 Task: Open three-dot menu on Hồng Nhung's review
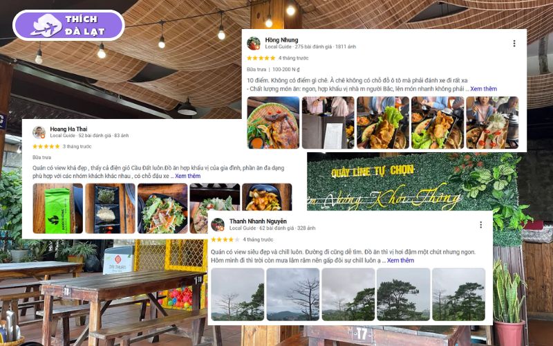[514, 44]
